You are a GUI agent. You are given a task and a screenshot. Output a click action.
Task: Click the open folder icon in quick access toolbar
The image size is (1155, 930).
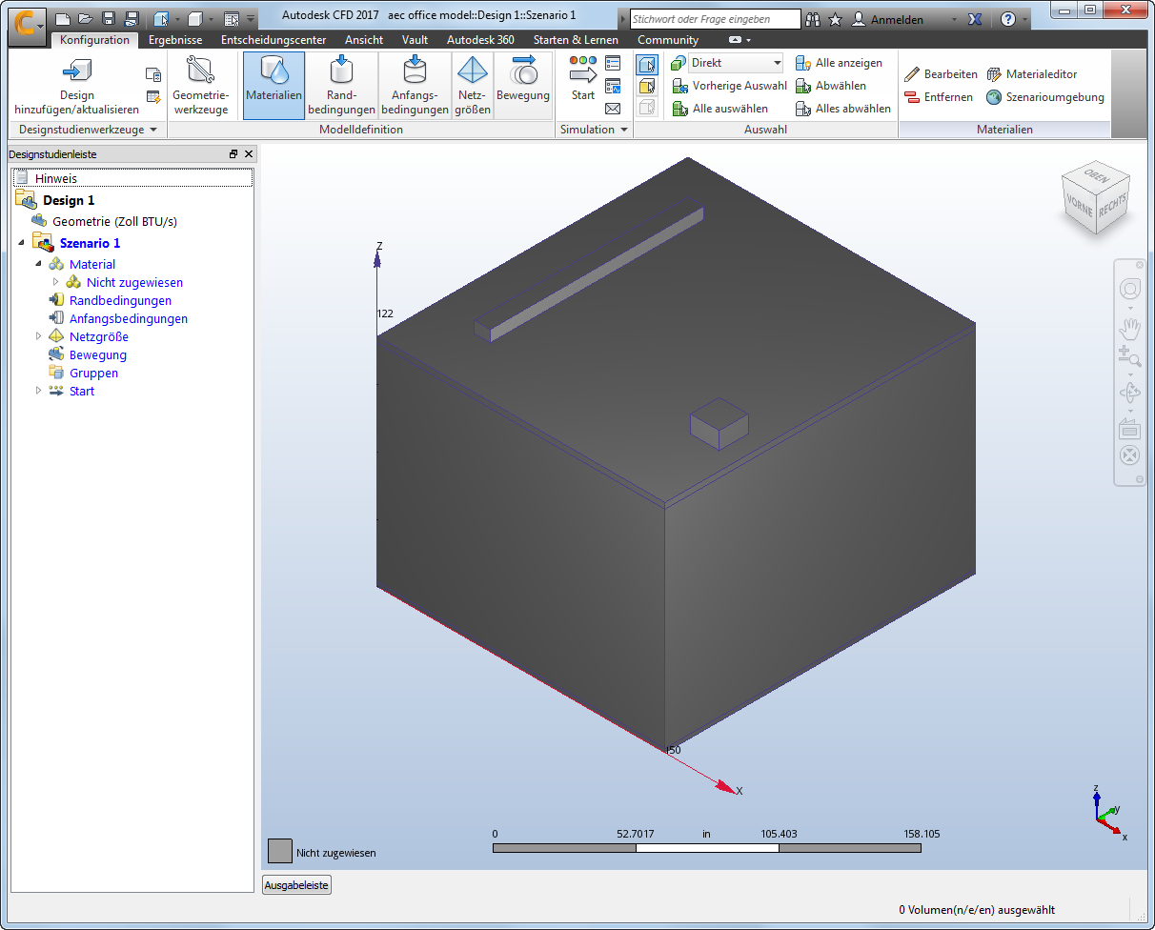pos(86,19)
